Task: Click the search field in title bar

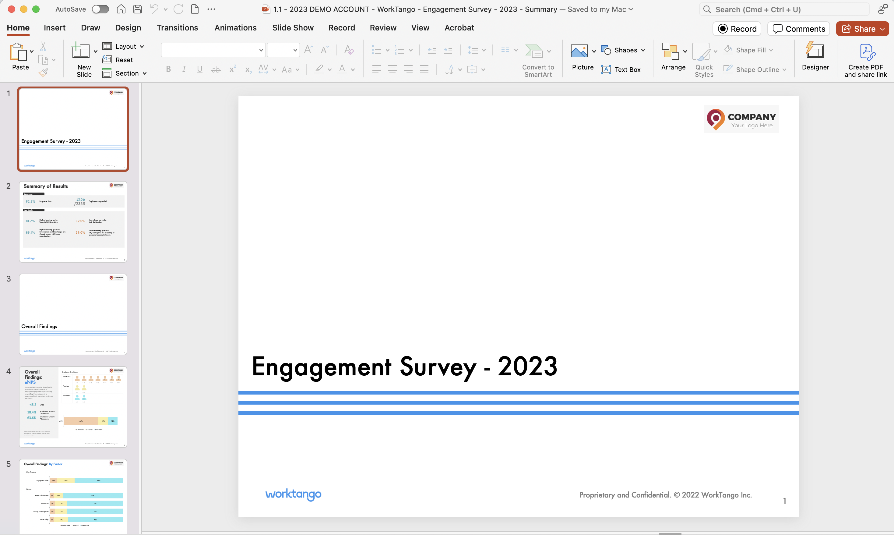Action: coord(784,9)
